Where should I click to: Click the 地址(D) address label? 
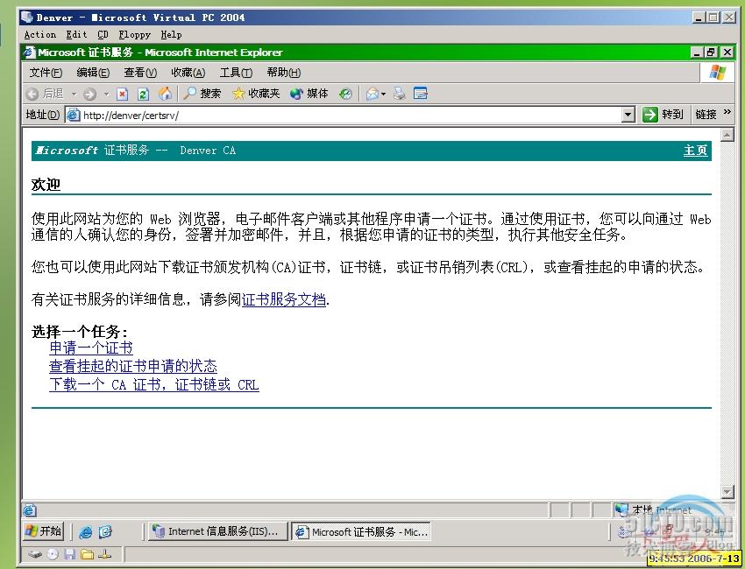[43, 115]
